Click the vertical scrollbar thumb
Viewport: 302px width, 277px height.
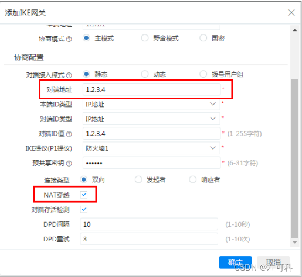click(x=294, y=159)
